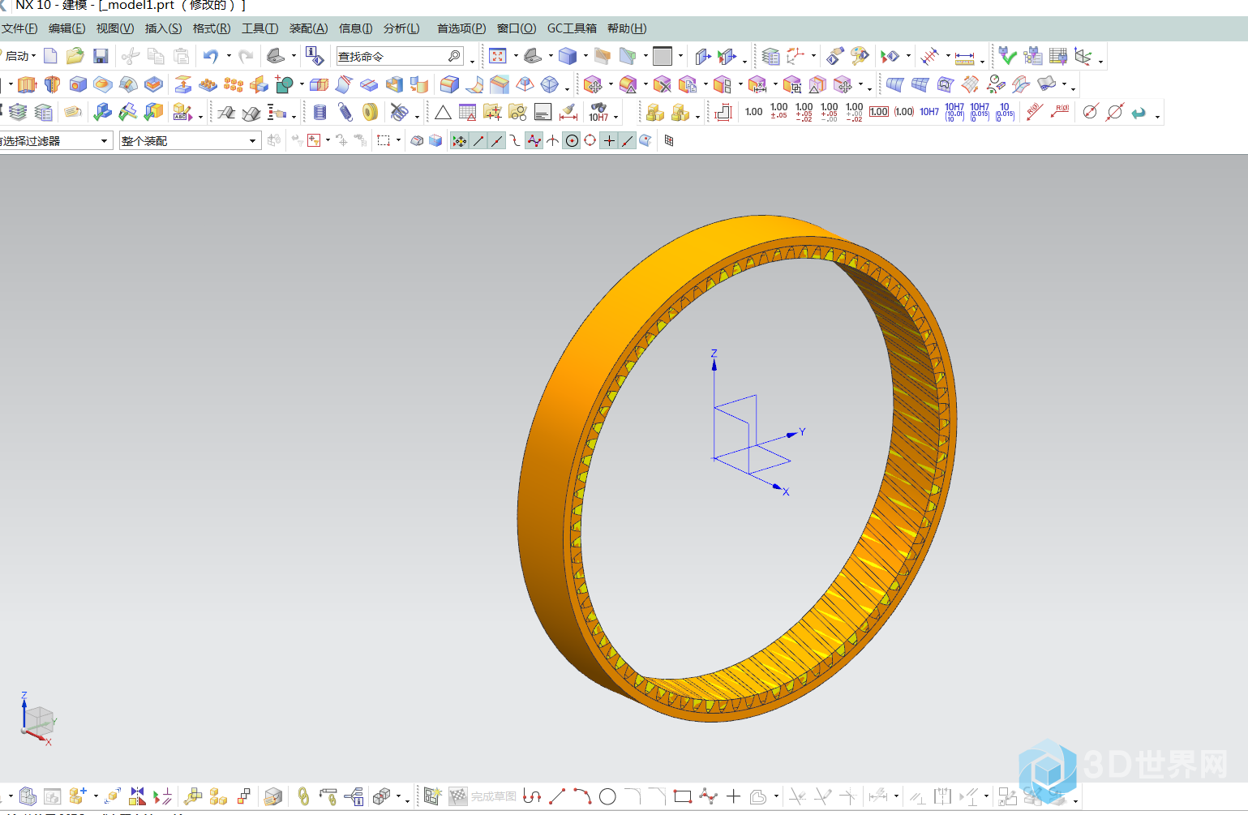
Task: Select the Hole feature icon
Action: click(x=78, y=84)
